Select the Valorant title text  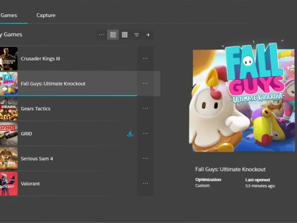coord(30,184)
